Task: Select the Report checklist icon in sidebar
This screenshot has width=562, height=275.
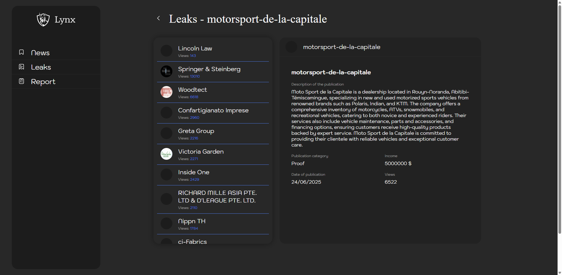Action: pyautogui.click(x=21, y=81)
